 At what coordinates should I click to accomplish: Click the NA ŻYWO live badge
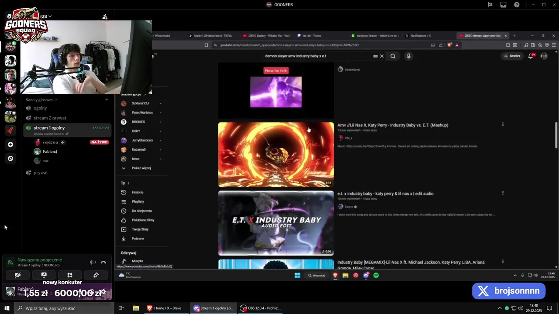click(100, 142)
